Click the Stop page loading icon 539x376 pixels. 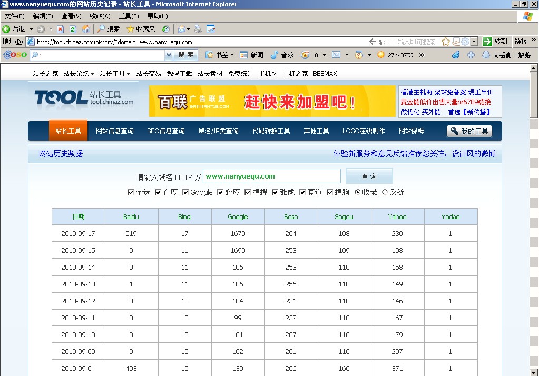(60, 29)
